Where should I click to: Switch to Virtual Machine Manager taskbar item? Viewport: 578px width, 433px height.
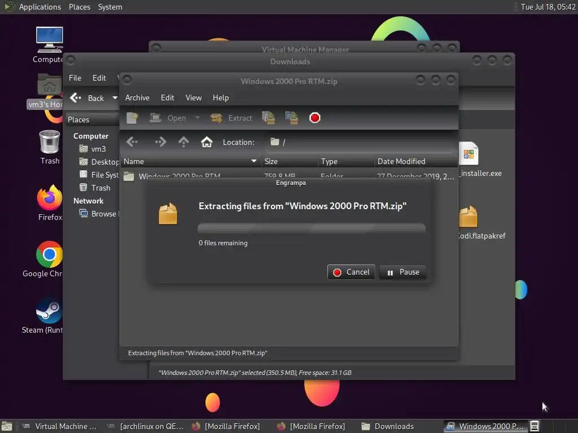click(x=60, y=426)
